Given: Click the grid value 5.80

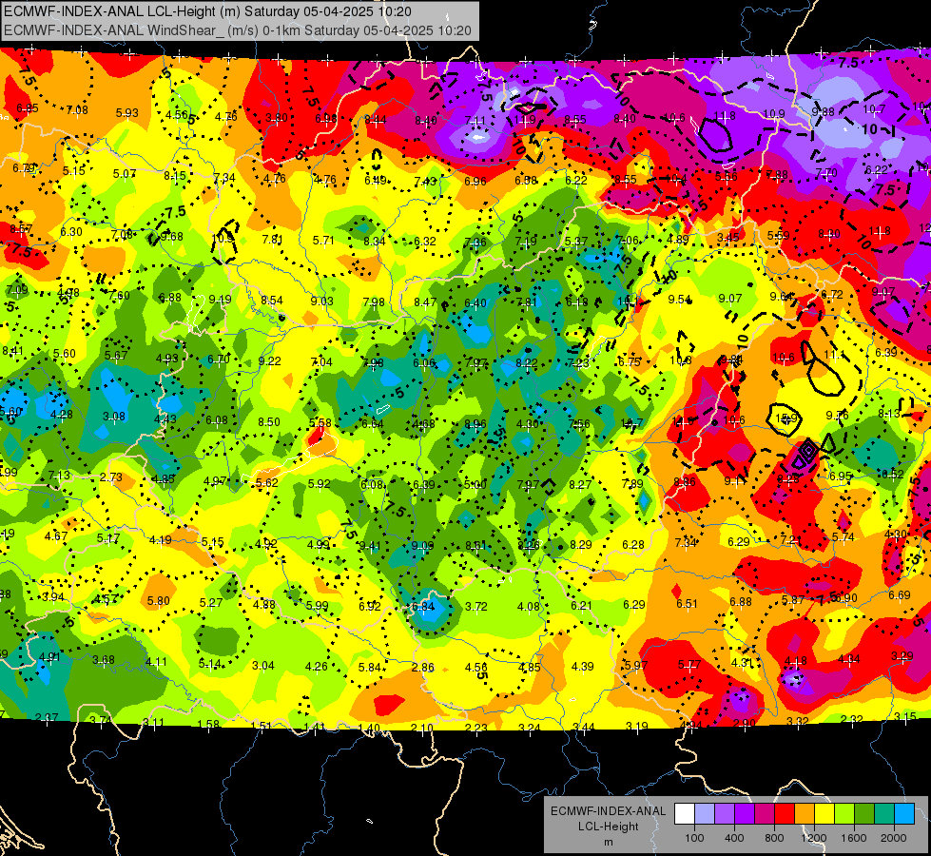Looking at the screenshot, I should point(159,600).
